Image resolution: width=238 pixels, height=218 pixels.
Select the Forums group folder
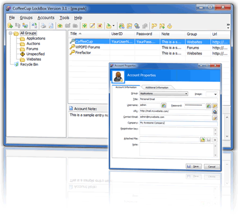click(x=32, y=49)
